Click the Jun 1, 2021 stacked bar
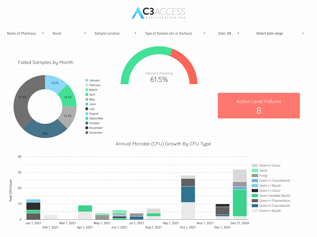 point(120,215)
